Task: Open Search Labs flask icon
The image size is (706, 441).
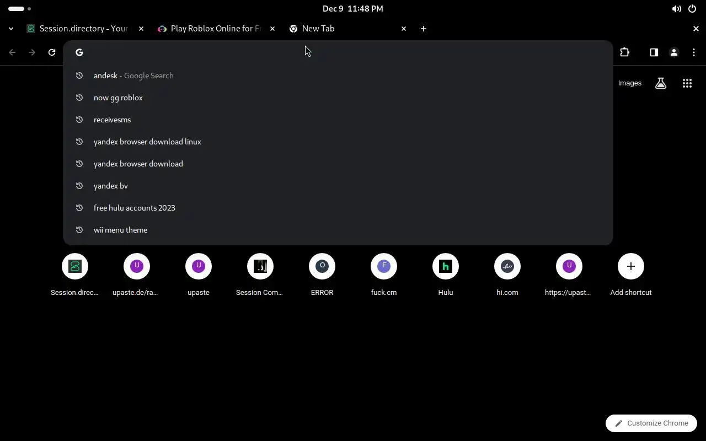Action: [660, 83]
